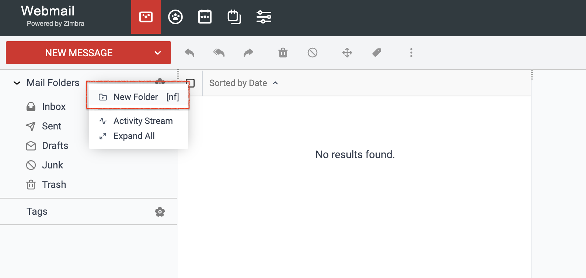The width and height of the screenshot is (586, 278).
Task: Click the Tags section heading
Action: pos(37,211)
